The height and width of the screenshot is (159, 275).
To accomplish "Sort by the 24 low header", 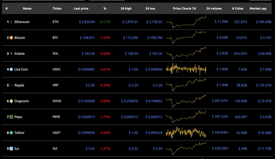I will [150, 9].
